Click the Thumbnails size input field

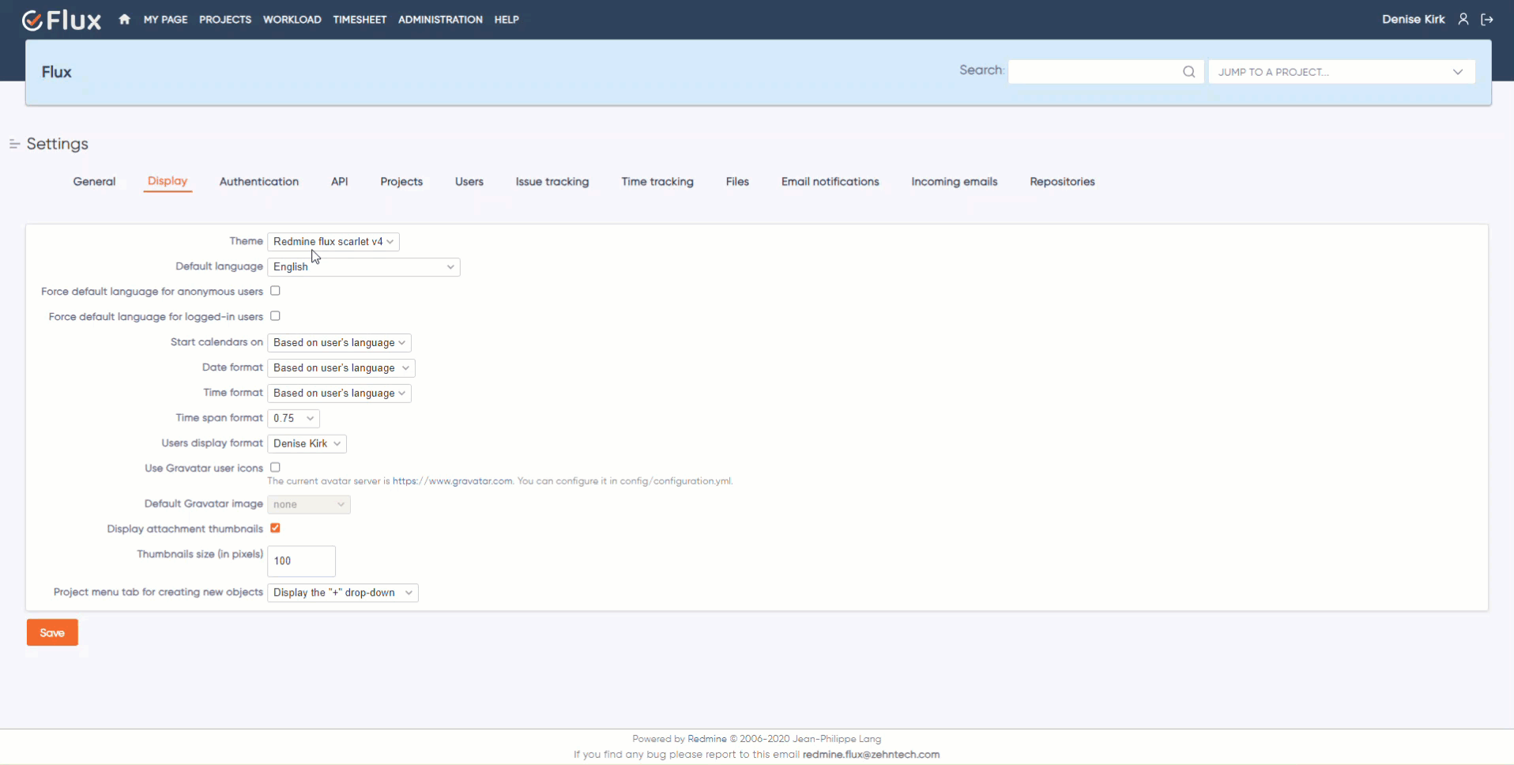pyautogui.click(x=301, y=561)
